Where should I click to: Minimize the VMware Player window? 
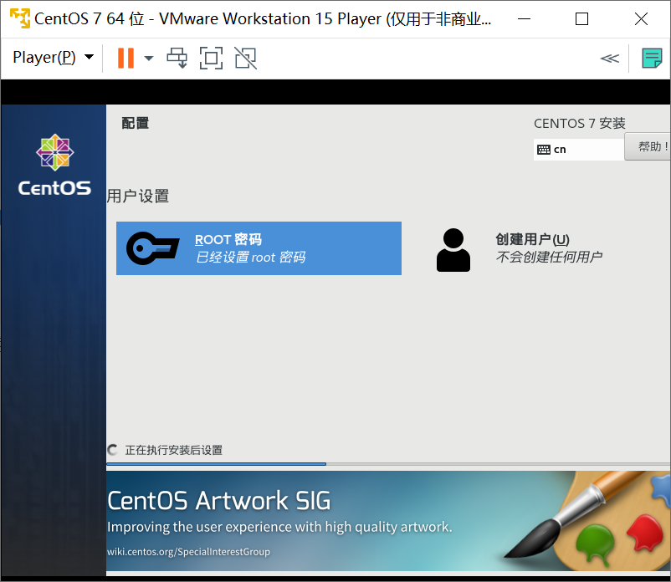[524, 19]
